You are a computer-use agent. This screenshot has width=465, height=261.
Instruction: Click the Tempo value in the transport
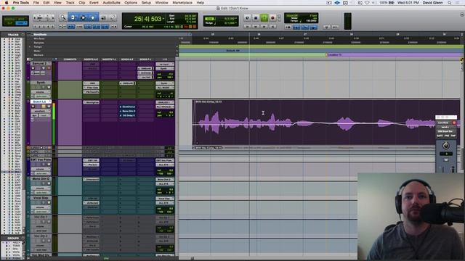coord(311,21)
